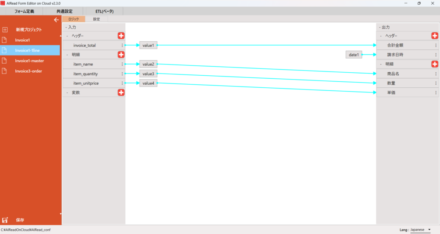Collapse the 変数 section
The image size is (440, 234).
(x=67, y=92)
